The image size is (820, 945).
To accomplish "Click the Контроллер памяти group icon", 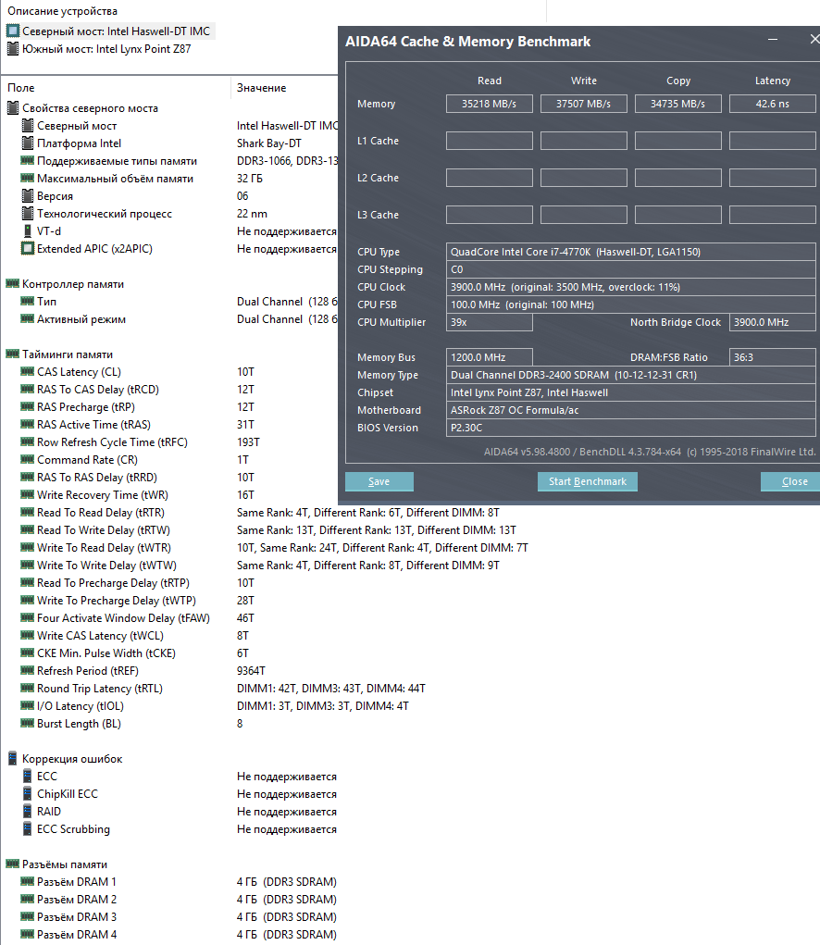I will pyautogui.click(x=13, y=283).
